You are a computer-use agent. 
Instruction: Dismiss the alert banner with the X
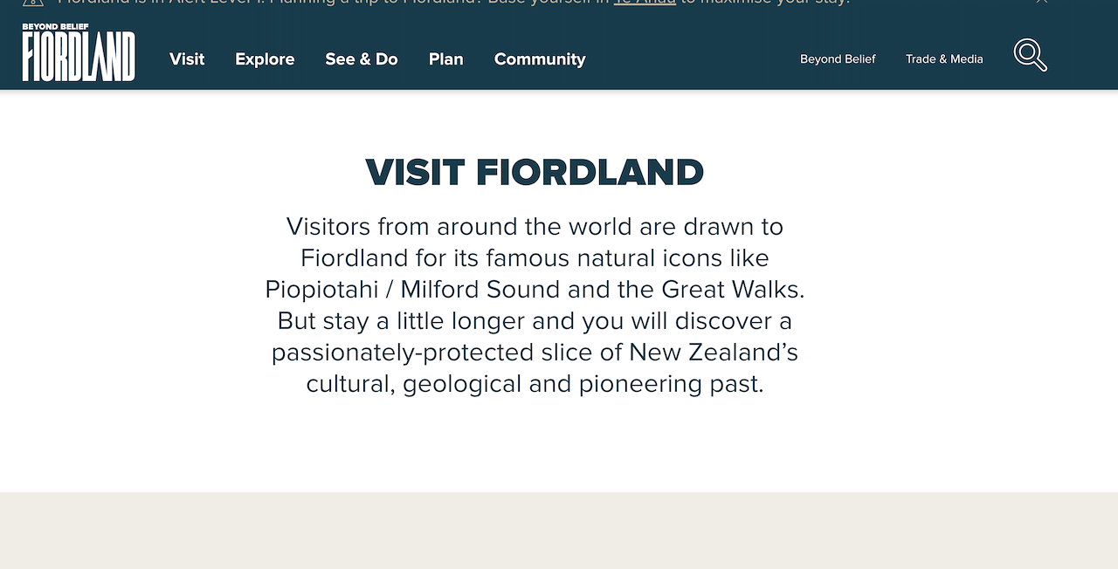tap(1042, 2)
